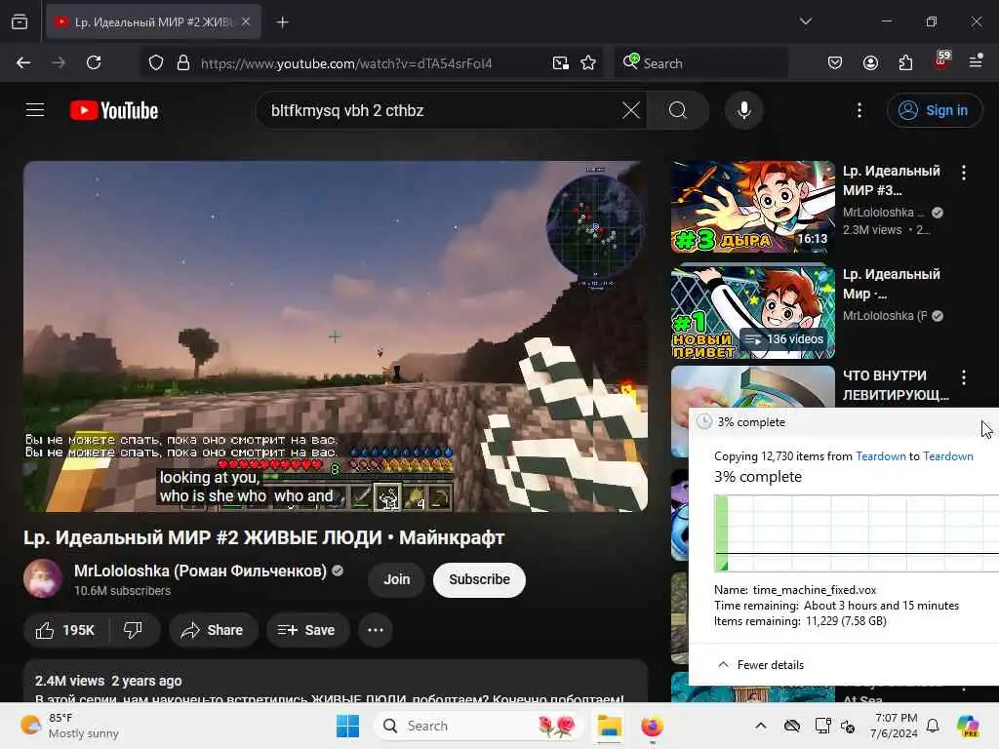Open Windows Start menu

coord(348,726)
